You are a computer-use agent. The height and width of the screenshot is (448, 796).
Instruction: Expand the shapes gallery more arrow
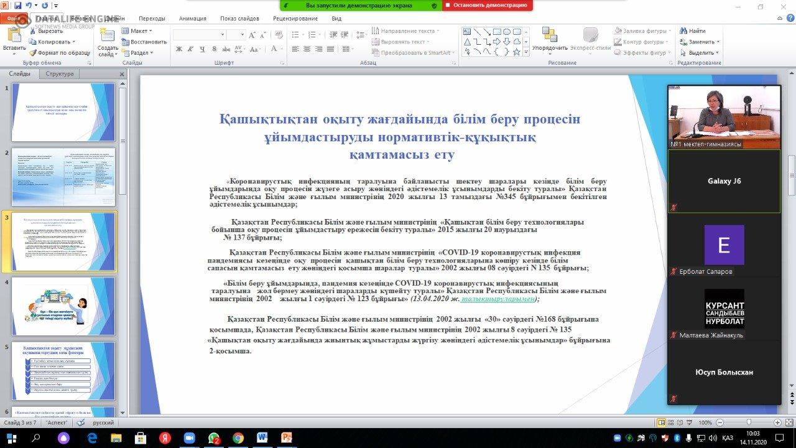click(527, 53)
